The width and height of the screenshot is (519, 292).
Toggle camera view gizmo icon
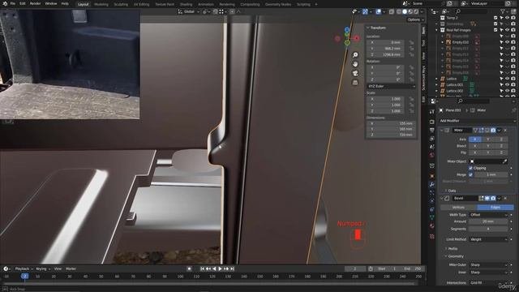pos(355,73)
